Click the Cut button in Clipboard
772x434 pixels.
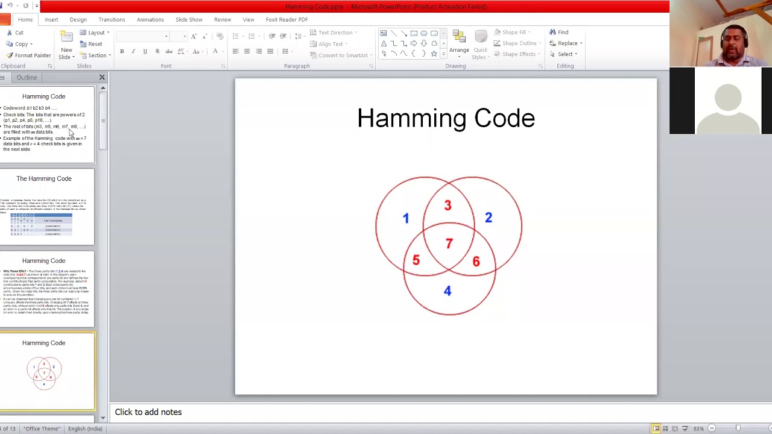point(14,33)
